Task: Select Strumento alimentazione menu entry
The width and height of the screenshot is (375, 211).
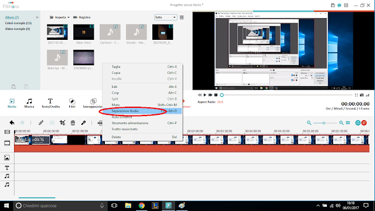Action: [142, 123]
